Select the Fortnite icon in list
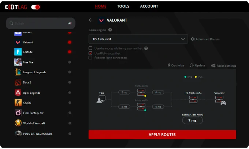 pos(18,52)
